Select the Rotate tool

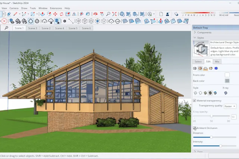point(61,14)
